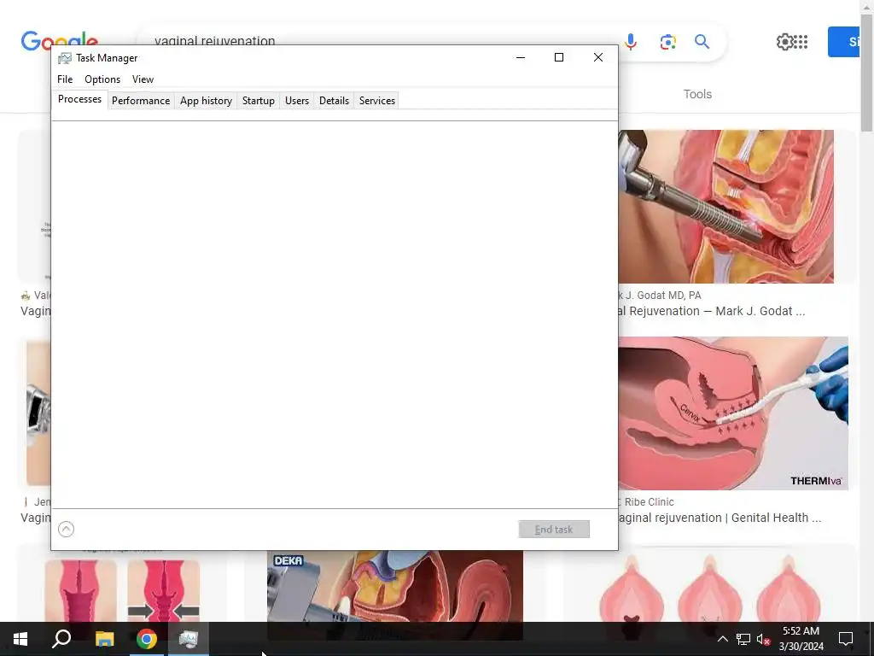Open File Explorer from the taskbar

click(104, 639)
